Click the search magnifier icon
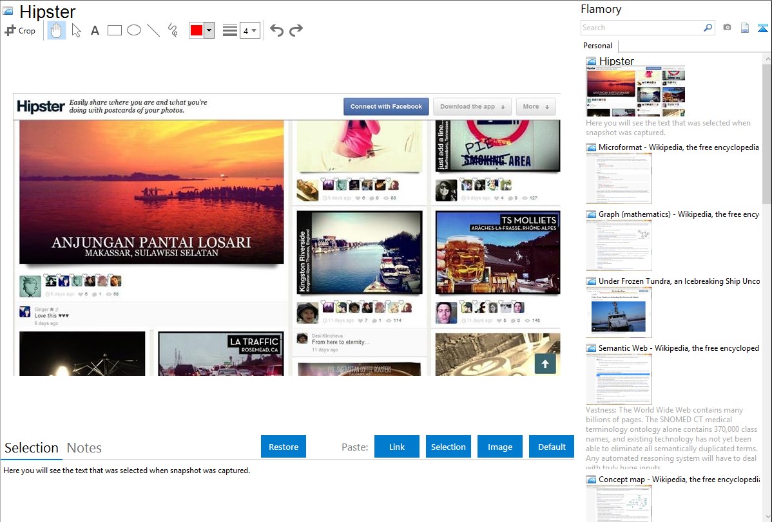The image size is (772, 522). (708, 28)
